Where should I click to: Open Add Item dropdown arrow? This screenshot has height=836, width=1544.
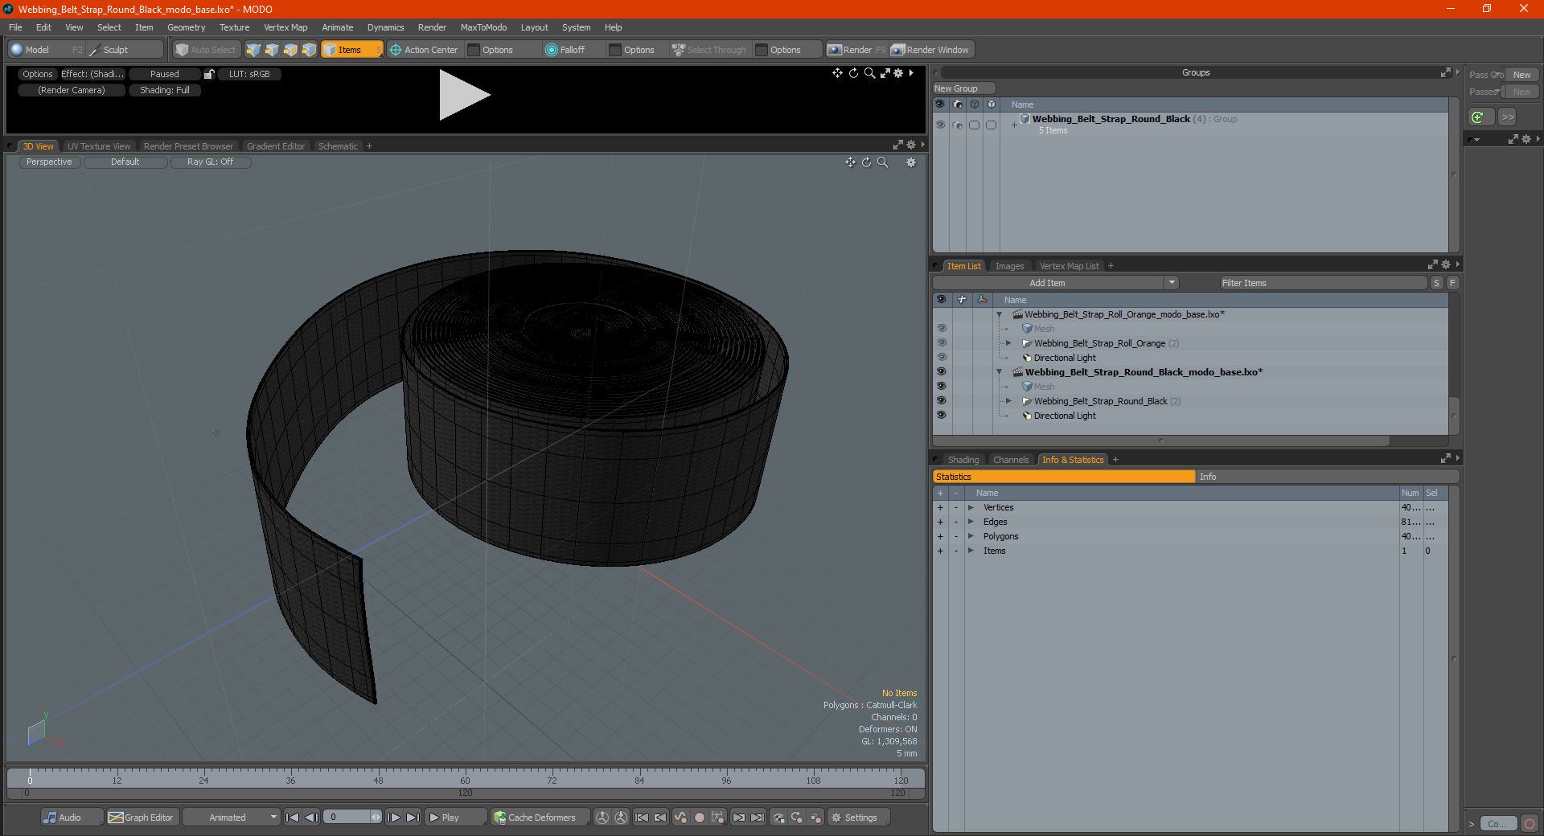point(1172,283)
